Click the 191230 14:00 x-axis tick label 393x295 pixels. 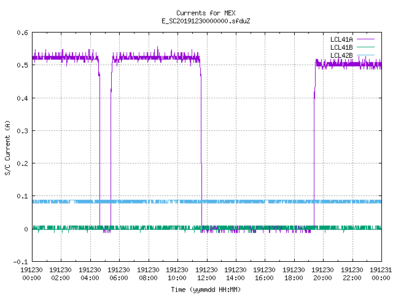[x=235, y=274]
